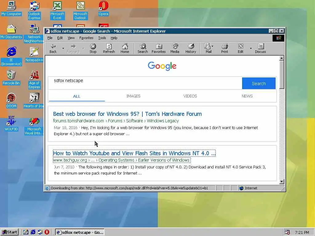Image resolution: width=315 pixels, height=236 pixels.
Task: Select the My Documents desktop icon
Action: 11,32
